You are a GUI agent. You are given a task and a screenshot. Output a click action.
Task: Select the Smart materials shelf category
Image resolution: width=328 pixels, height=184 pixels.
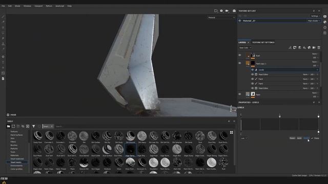(x=17, y=159)
